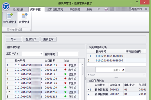
Task: Switch to 退税数据 tab
Action: click(19, 9)
